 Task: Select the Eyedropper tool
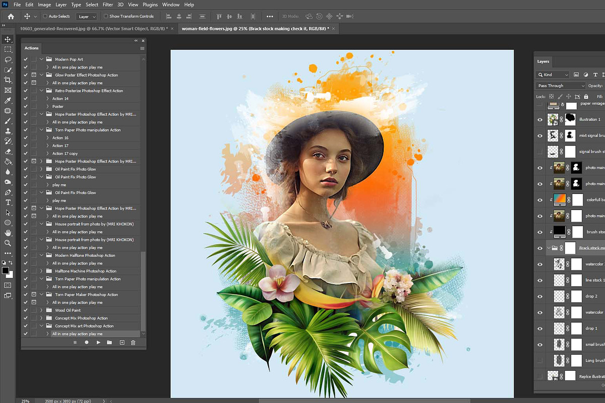click(8, 100)
